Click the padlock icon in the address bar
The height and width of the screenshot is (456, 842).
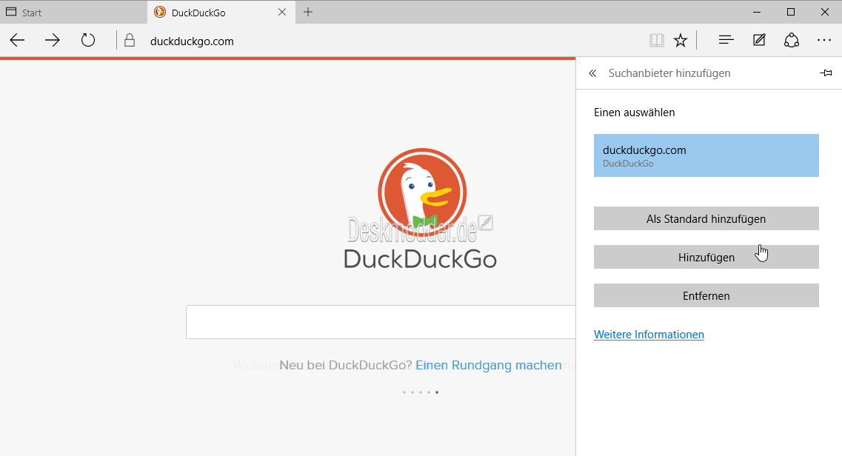tap(130, 40)
